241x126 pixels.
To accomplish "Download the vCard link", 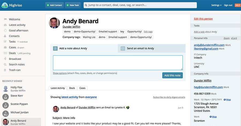I will 234,38.
